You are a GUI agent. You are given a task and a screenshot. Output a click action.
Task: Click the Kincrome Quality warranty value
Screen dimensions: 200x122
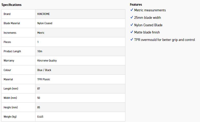pyautogui.click(x=47, y=60)
